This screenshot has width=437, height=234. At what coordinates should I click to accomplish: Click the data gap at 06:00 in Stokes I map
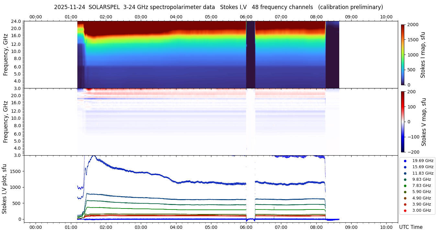click(x=251, y=55)
